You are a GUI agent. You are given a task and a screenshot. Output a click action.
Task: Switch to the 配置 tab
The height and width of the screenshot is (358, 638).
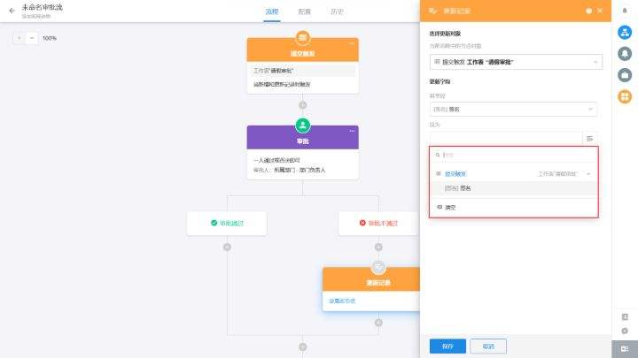(304, 11)
